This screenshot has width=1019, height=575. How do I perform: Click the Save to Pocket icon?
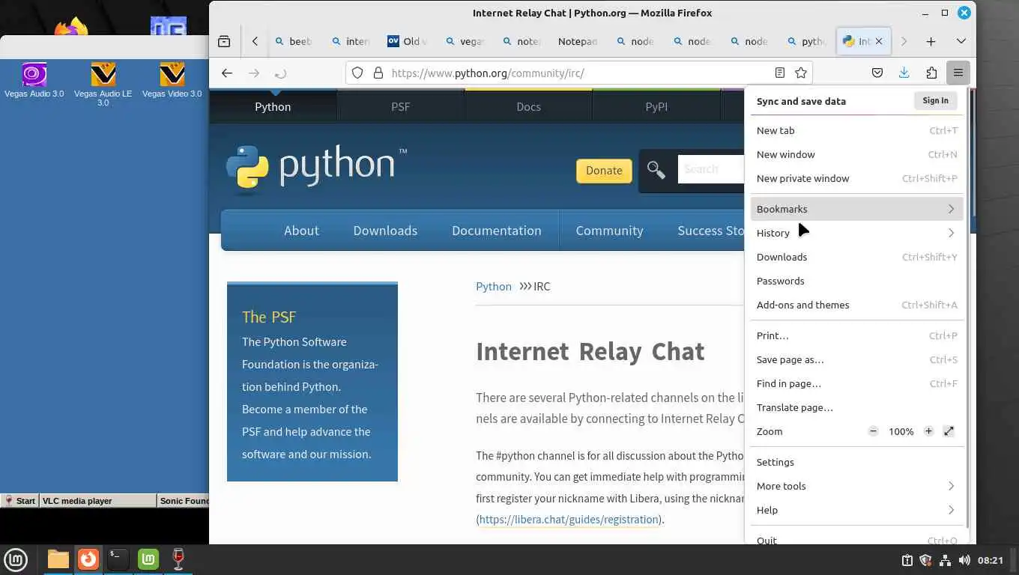click(877, 73)
